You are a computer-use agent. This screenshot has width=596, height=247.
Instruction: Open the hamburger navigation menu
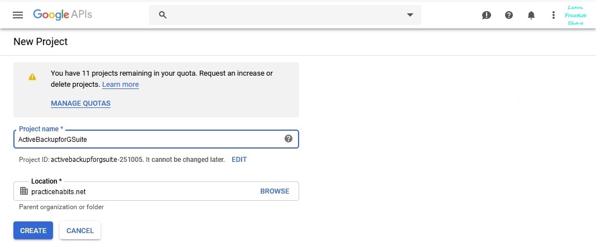click(x=18, y=15)
